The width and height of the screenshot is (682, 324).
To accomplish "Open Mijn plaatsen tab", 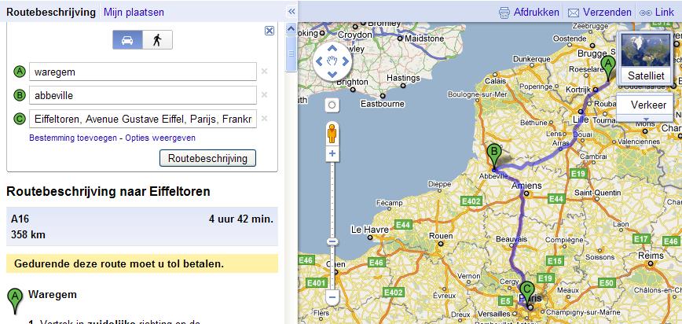I will (134, 13).
